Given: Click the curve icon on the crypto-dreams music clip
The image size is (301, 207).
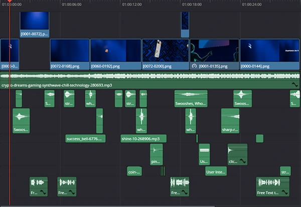Looking at the screenshot, I should [294, 84].
